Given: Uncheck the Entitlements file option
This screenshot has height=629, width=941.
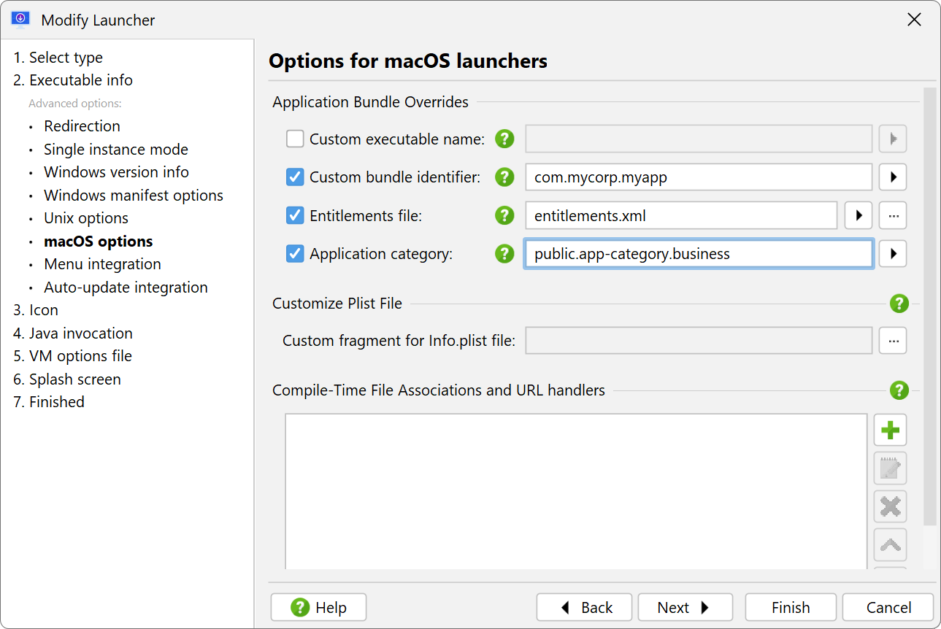Looking at the screenshot, I should (x=295, y=215).
